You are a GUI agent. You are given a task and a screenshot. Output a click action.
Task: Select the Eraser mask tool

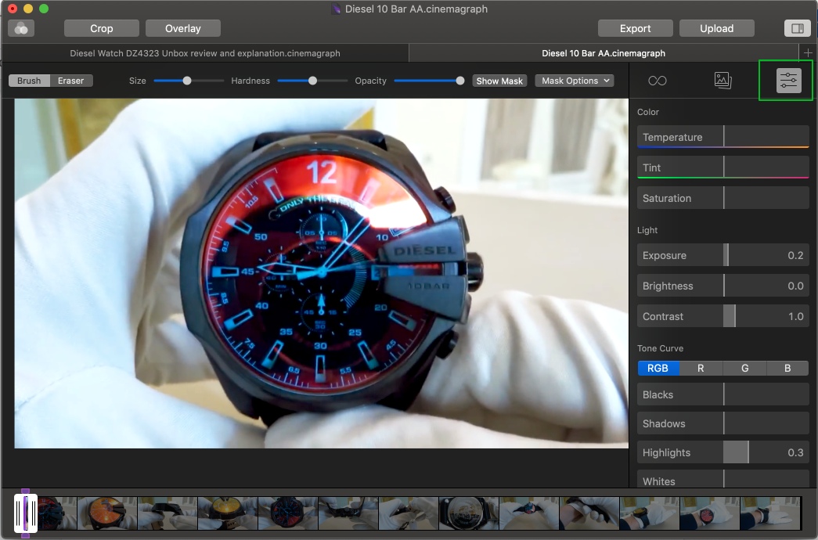(71, 81)
